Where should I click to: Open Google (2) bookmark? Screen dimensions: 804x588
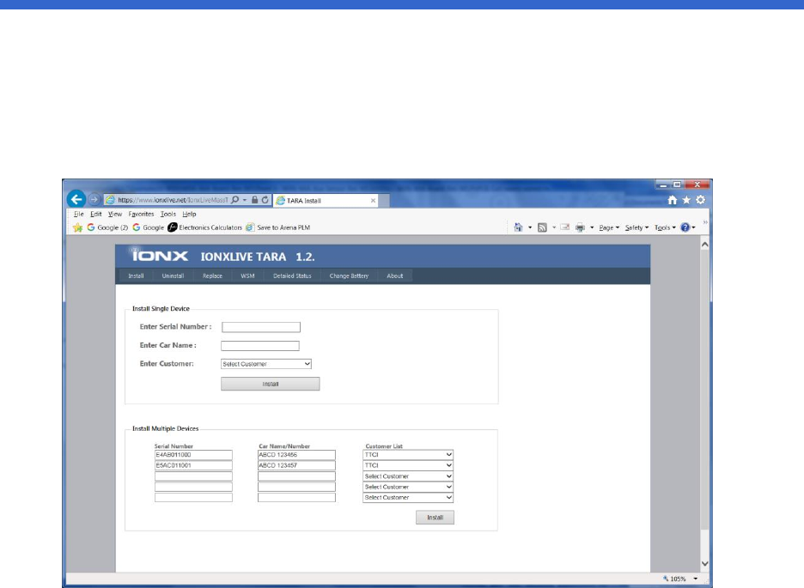tap(107, 227)
